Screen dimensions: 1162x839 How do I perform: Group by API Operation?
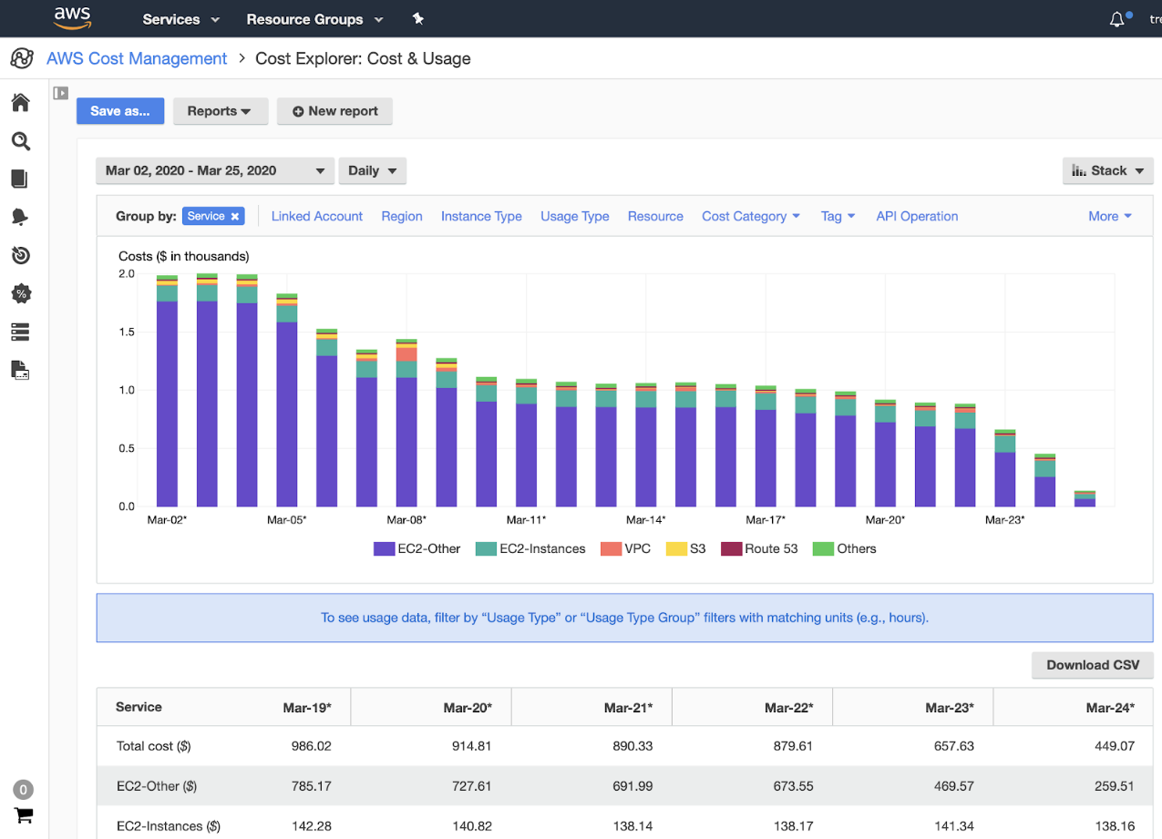tap(917, 216)
